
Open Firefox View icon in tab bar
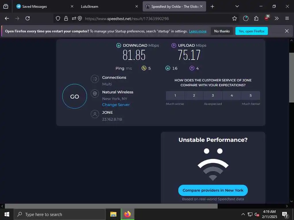[x=6, y=6]
